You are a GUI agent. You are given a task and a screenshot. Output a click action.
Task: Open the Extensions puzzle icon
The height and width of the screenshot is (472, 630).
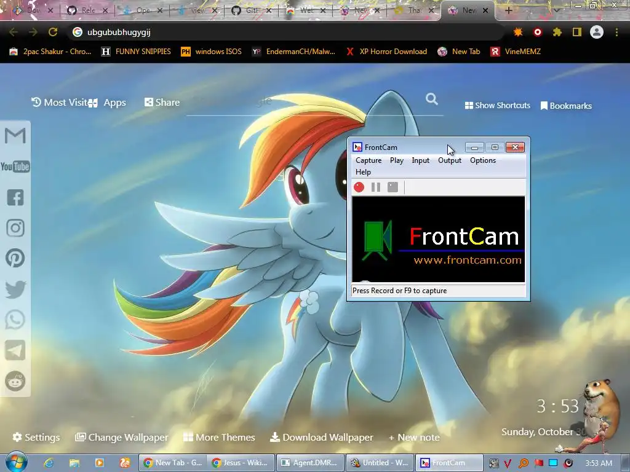point(557,32)
